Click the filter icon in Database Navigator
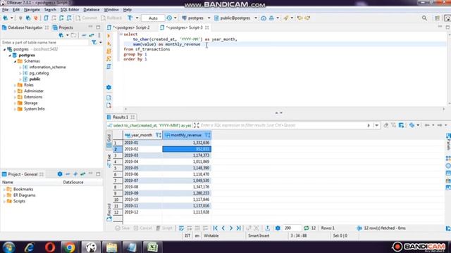This screenshot has width=451, height=253. (x=94, y=42)
